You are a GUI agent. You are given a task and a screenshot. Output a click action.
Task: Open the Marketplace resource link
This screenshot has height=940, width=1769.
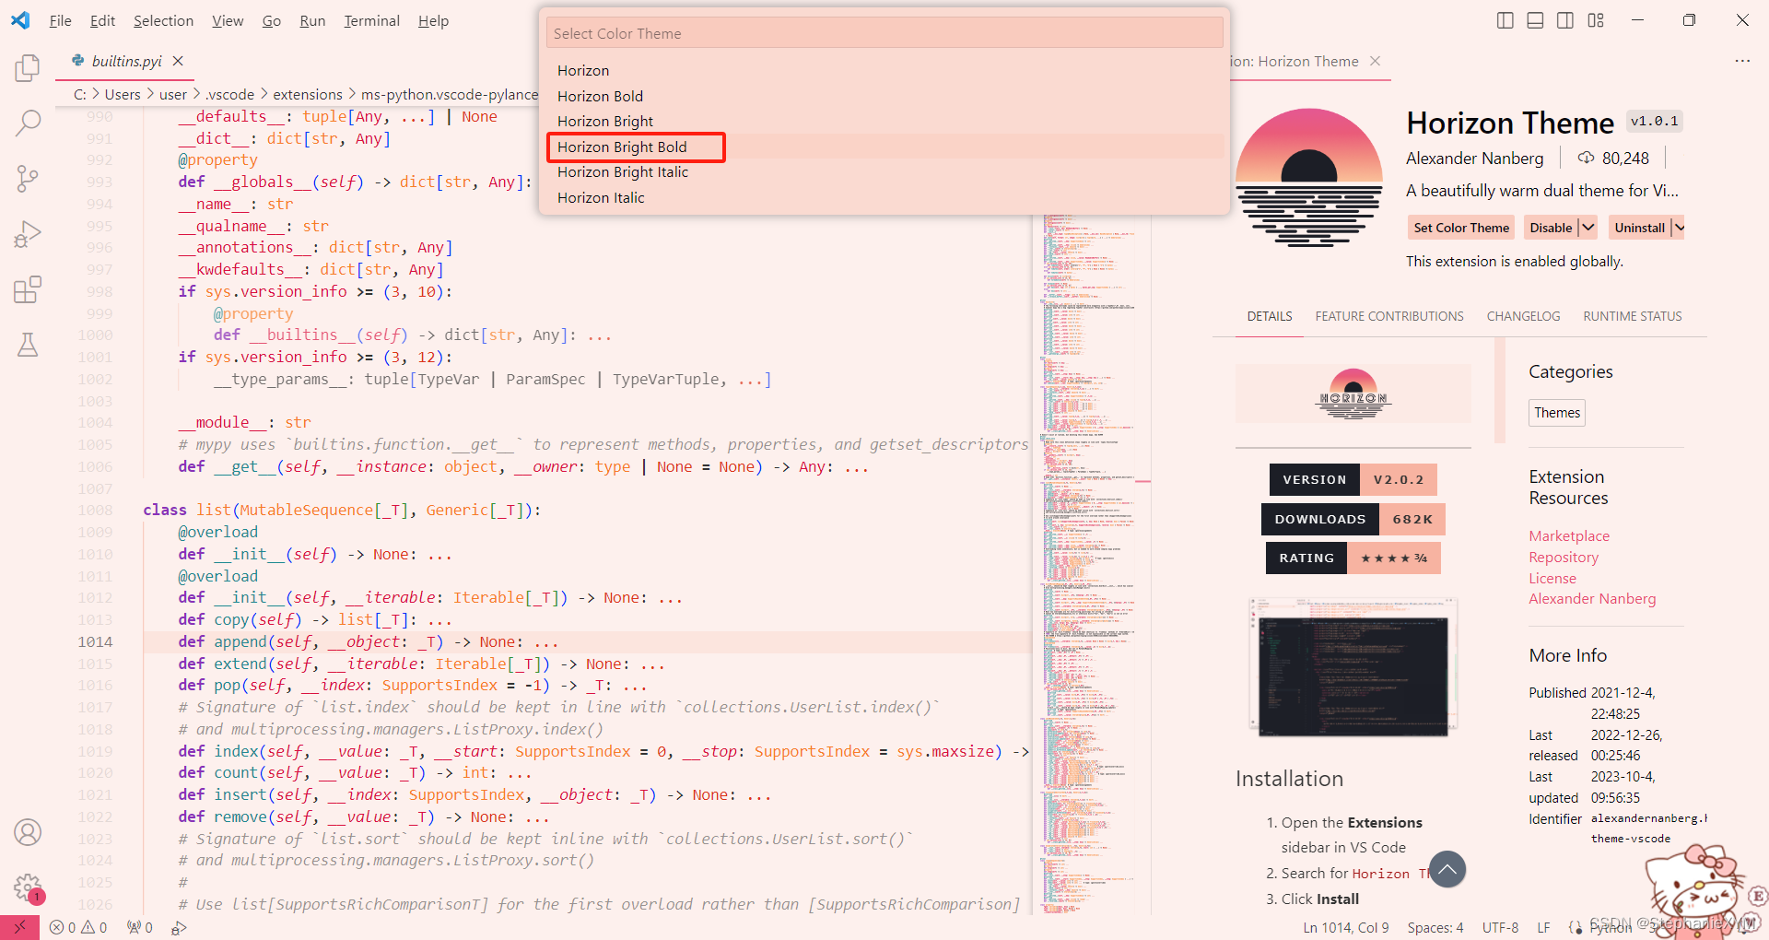[x=1569, y=535]
